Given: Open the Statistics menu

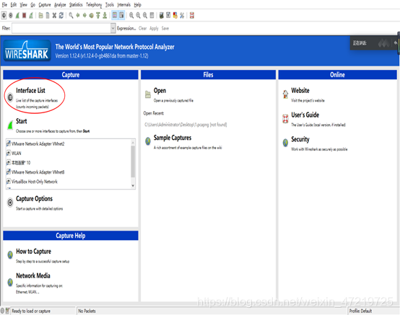Looking at the screenshot, I should (76, 5).
